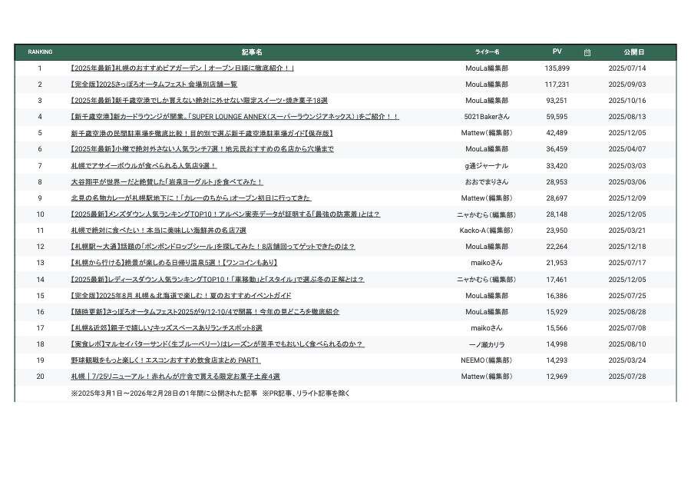Click the RANKING column header
The height and width of the screenshot is (488, 691).
(x=40, y=52)
